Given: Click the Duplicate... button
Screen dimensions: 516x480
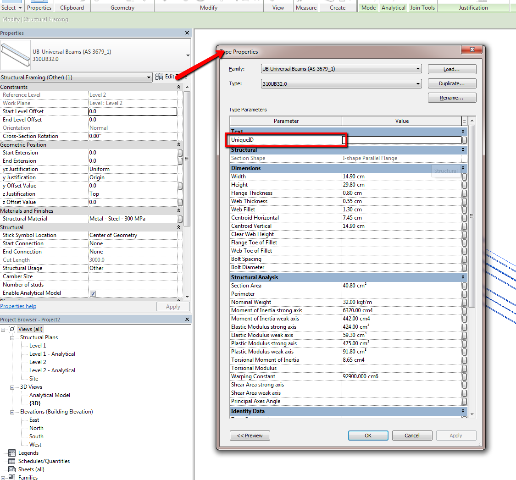Looking at the screenshot, I should coord(452,83).
